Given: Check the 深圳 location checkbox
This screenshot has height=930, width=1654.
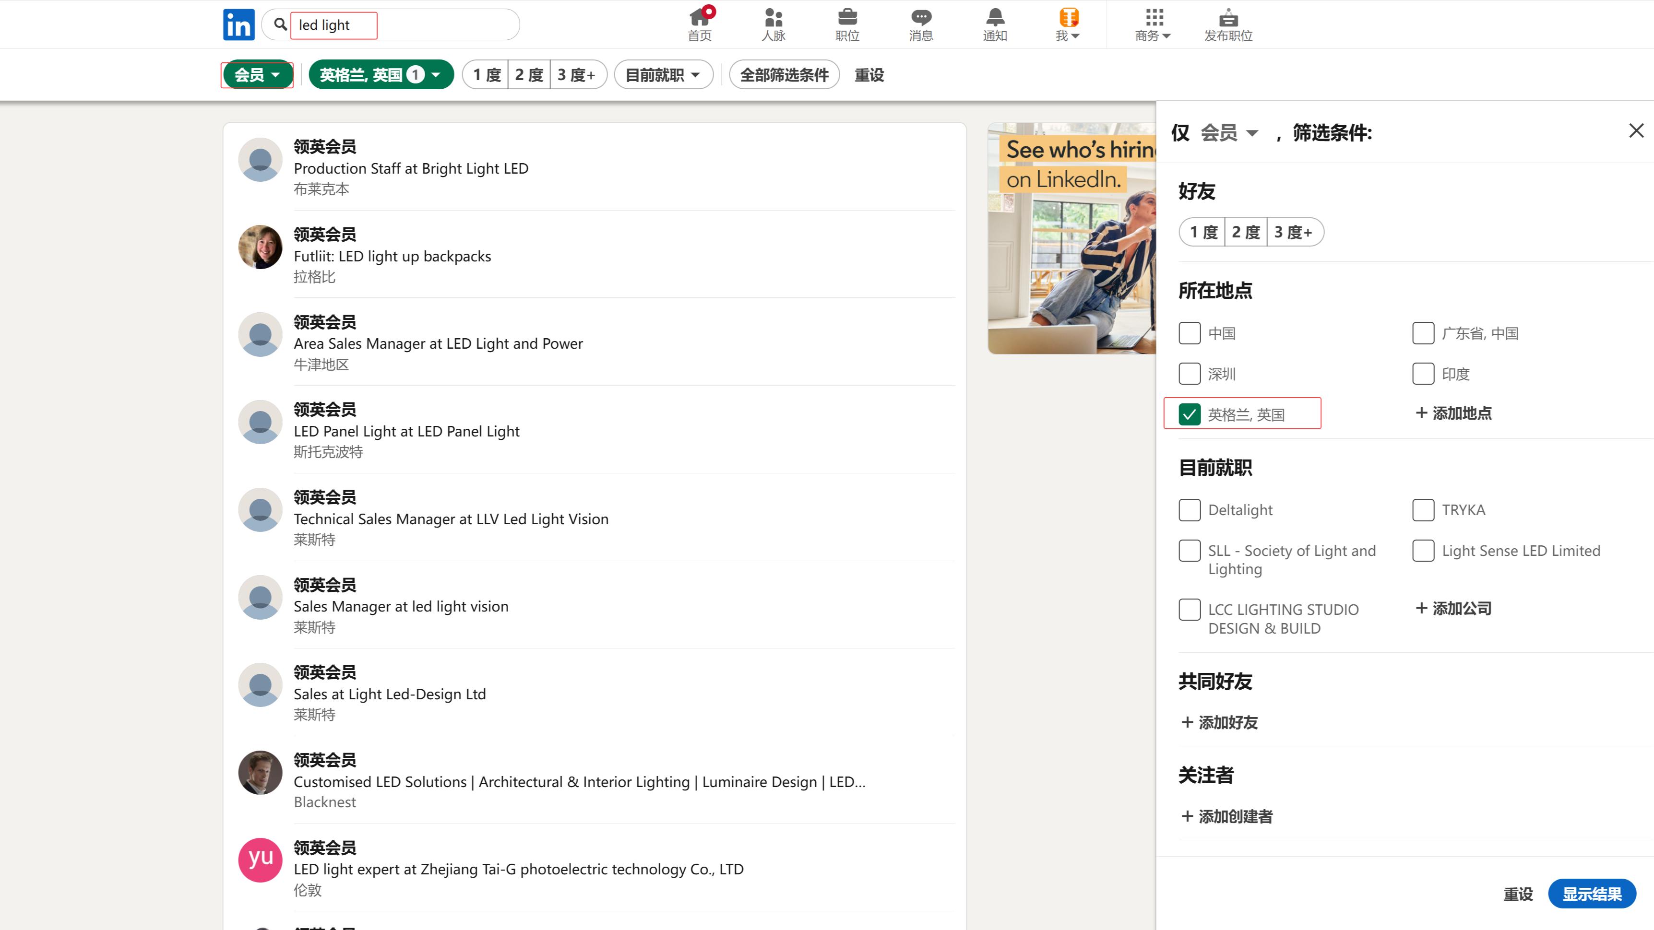Looking at the screenshot, I should [1189, 374].
